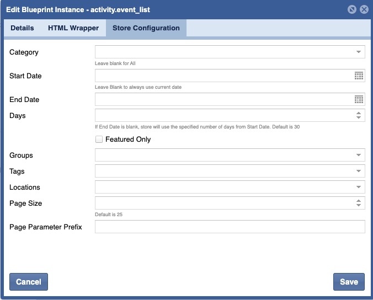Open the Locations dropdown list
373x300 pixels.
[359, 187]
